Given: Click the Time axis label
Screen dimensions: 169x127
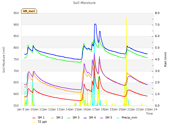Looking at the screenshot, I should pos(149,114).
